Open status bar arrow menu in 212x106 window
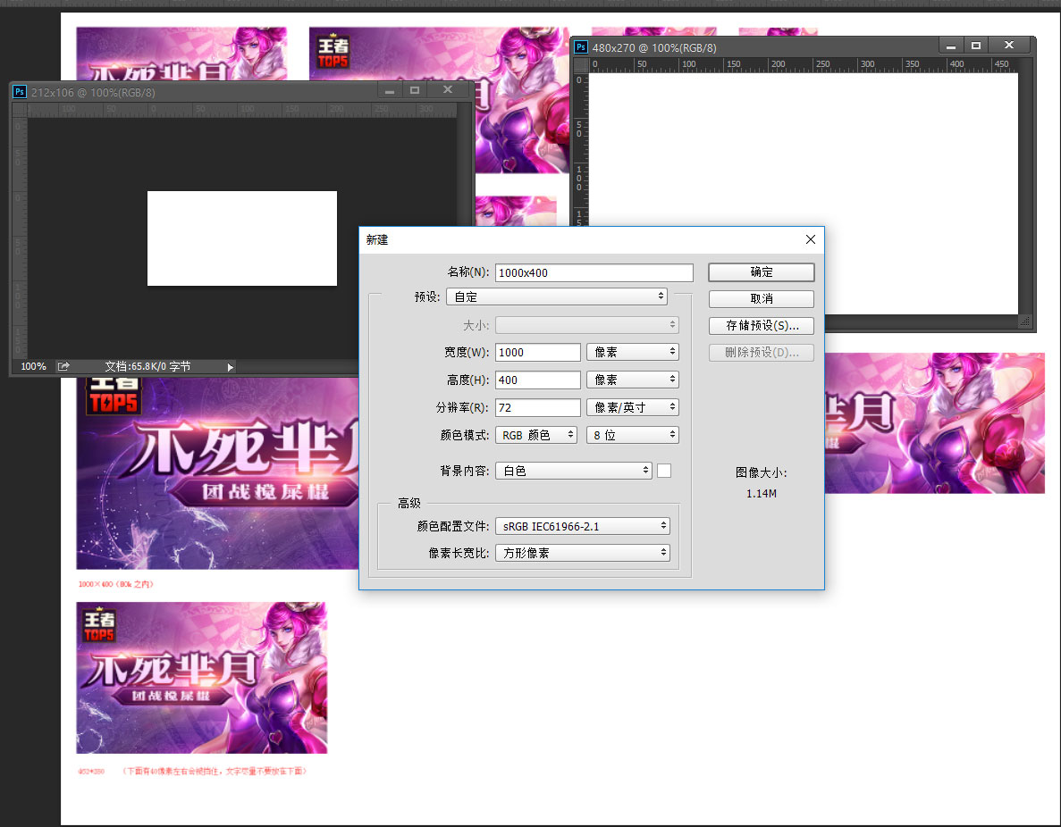The height and width of the screenshot is (827, 1061). point(230,367)
